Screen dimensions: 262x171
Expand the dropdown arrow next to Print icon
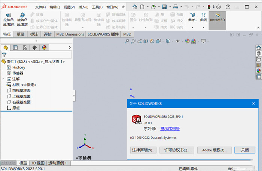click(x=181, y=7)
